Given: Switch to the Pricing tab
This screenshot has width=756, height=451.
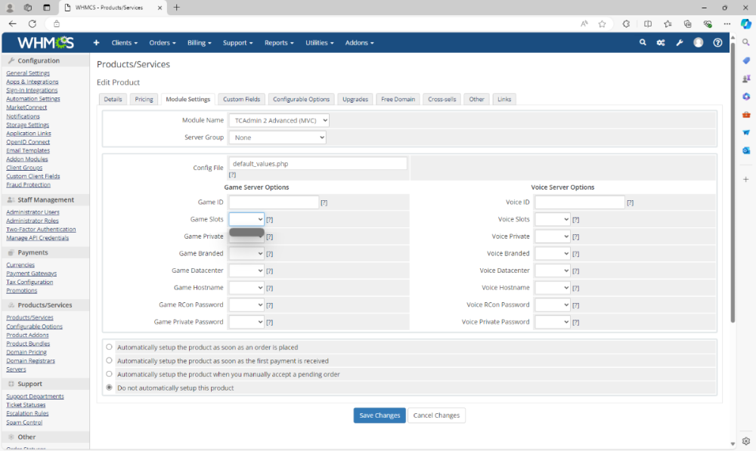Looking at the screenshot, I should pyautogui.click(x=144, y=99).
